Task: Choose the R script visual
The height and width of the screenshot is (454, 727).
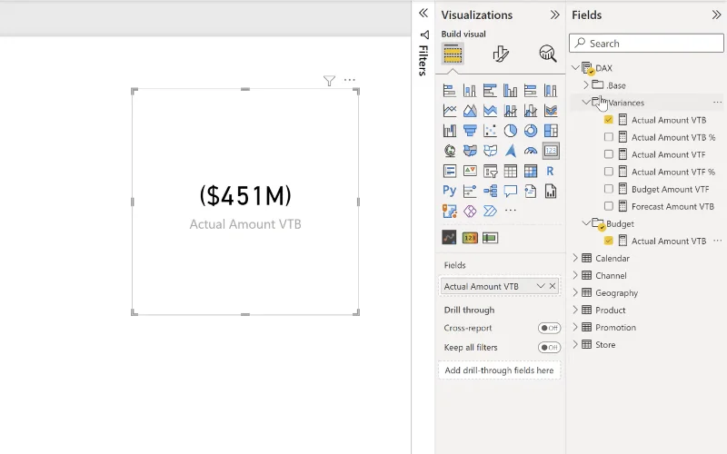Action: (x=551, y=171)
